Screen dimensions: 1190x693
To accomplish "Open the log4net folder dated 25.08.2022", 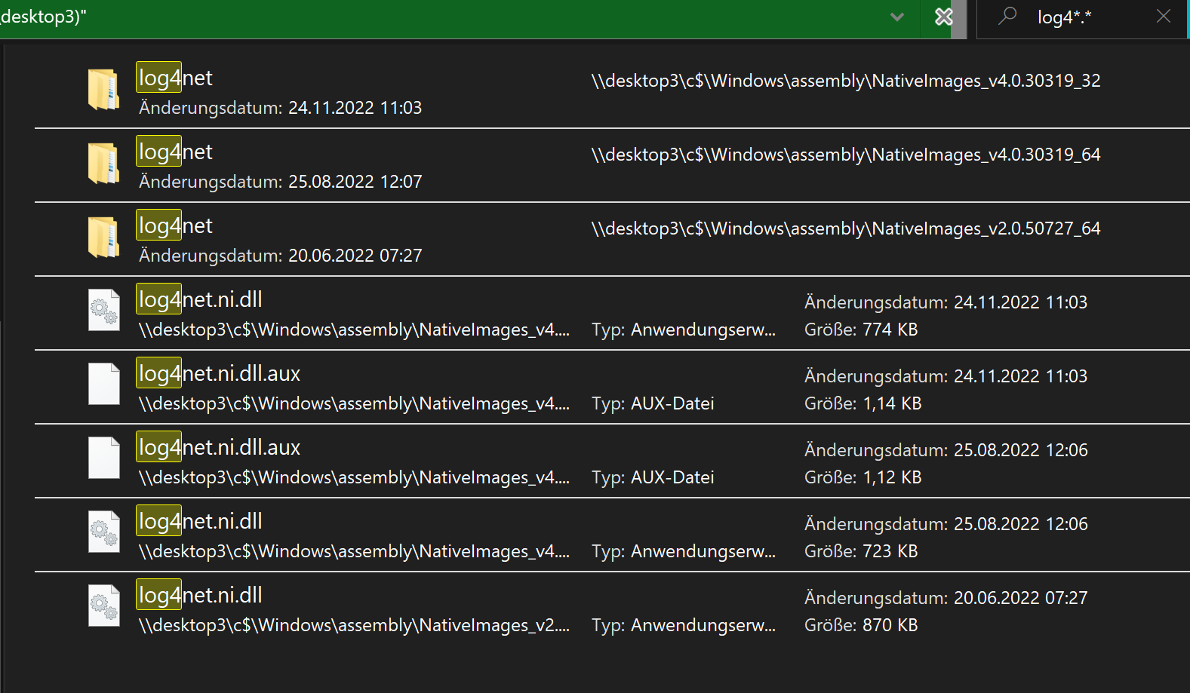I will click(103, 164).
